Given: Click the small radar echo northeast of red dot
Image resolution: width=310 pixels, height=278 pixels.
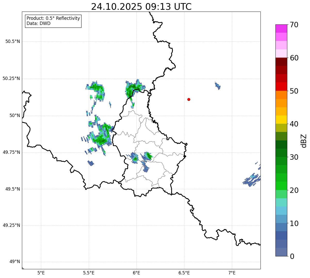Looking at the screenshot, I should click(x=218, y=86).
